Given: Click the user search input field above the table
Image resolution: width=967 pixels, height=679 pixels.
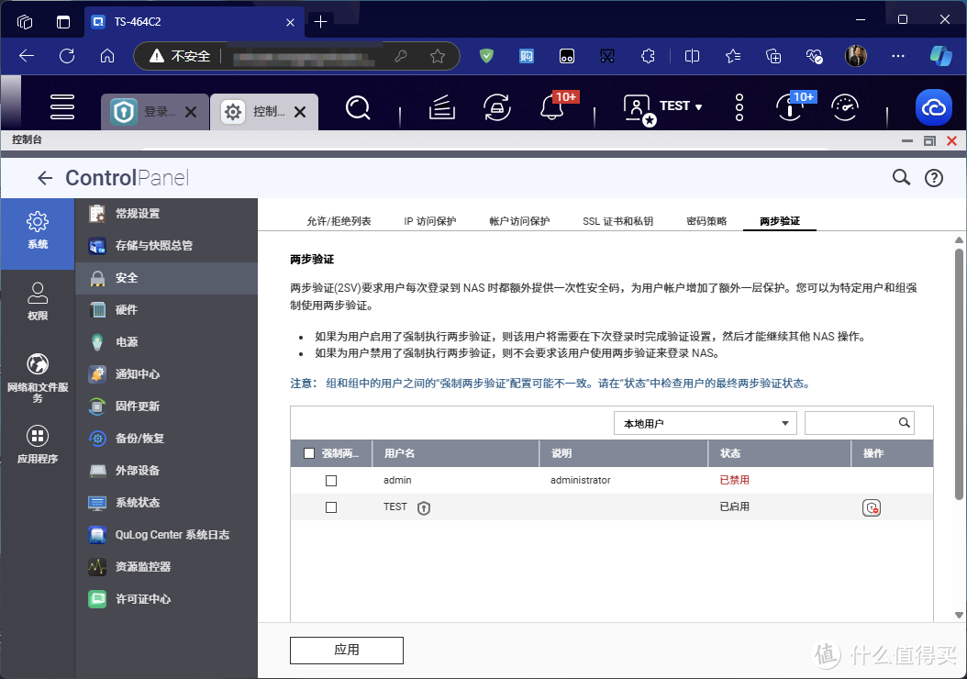Looking at the screenshot, I should pyautogui.click(x=853, y=423).
